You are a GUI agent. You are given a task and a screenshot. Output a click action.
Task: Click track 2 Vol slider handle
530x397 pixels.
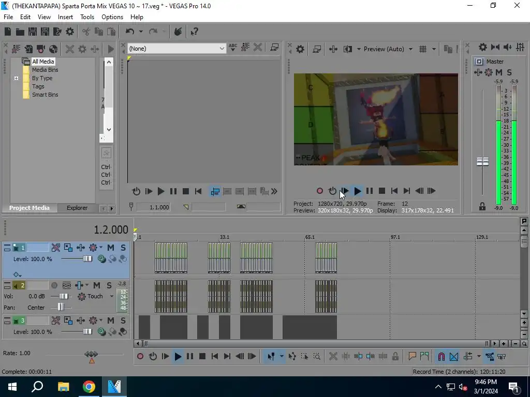coord(63,296)
